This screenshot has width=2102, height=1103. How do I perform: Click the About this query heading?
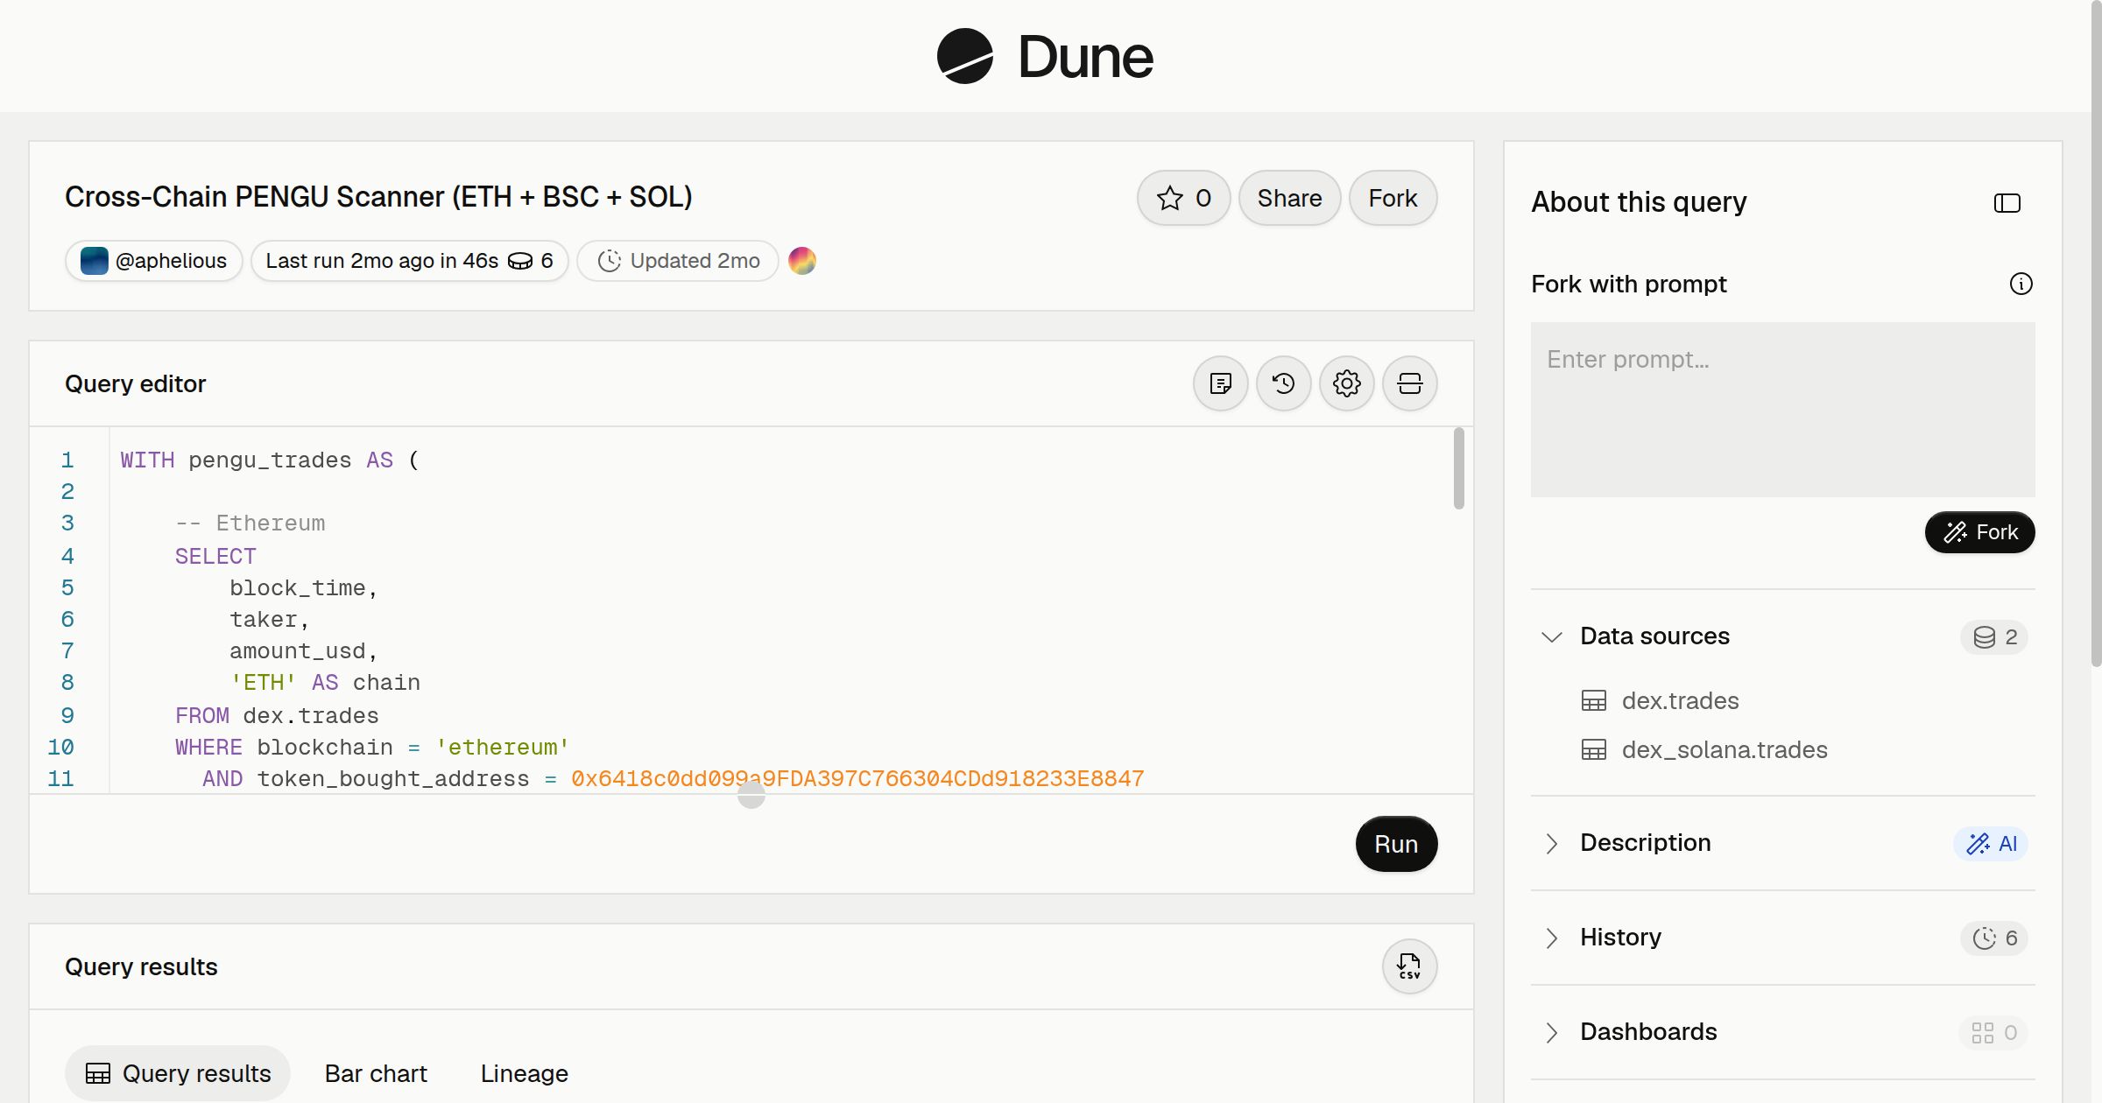point(1639,201)
